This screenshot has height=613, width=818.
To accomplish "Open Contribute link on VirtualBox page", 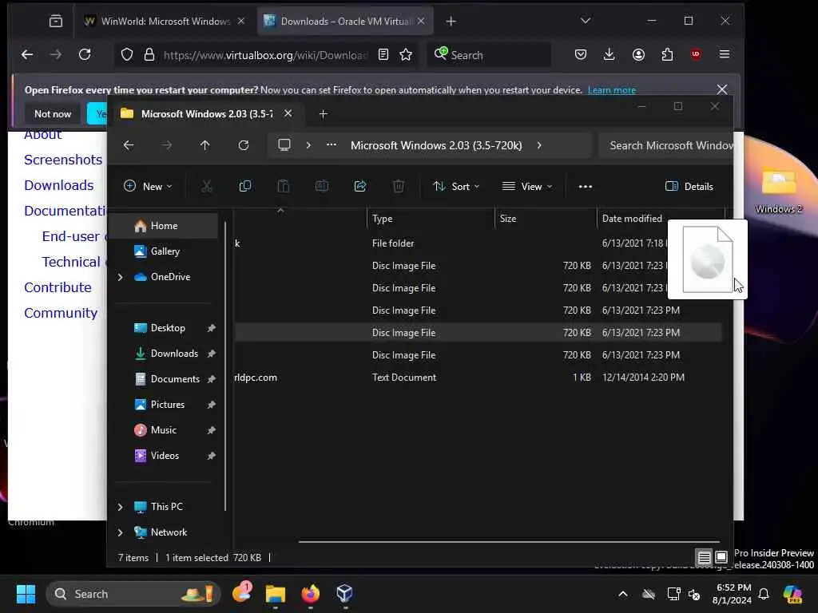I will (x=58, y=287).
